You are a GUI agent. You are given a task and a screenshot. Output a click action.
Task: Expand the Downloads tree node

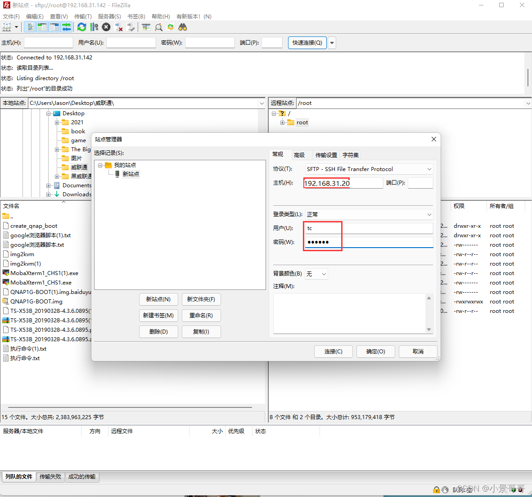tap(49, 194)
